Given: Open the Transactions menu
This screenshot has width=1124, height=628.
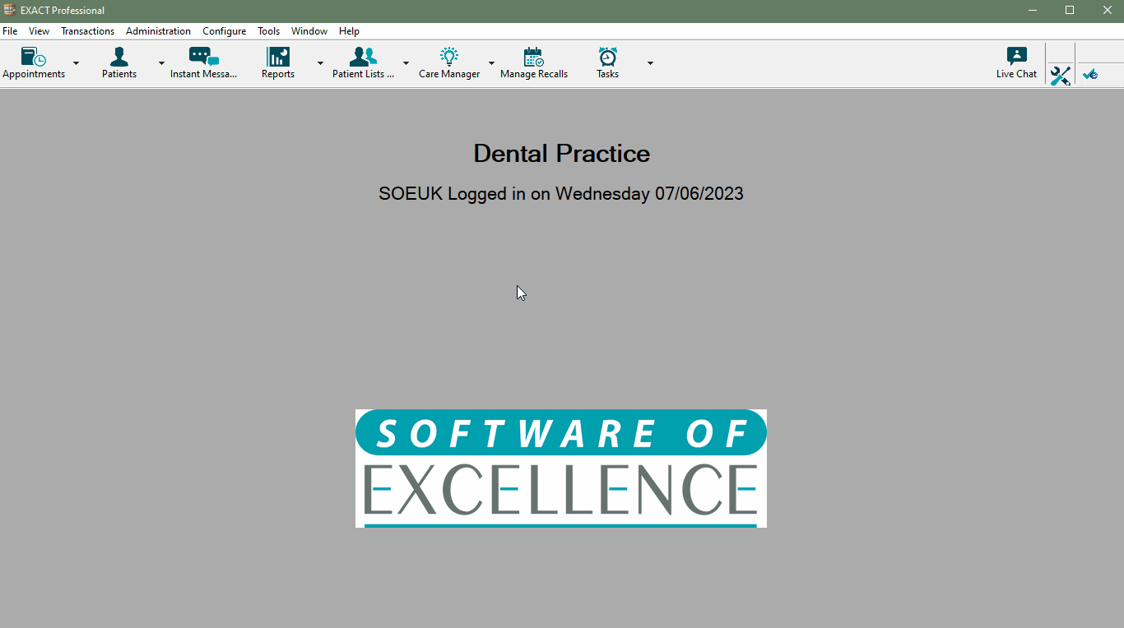Looking at the screenshot, I should (x=87, y=31).
